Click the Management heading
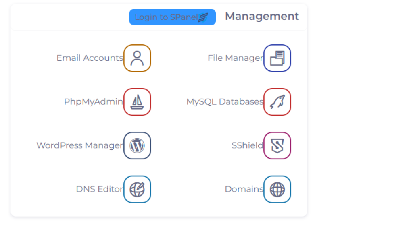 (262, 16)
